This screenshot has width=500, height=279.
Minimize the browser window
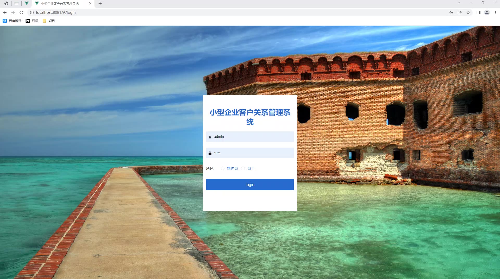(471, 3)
